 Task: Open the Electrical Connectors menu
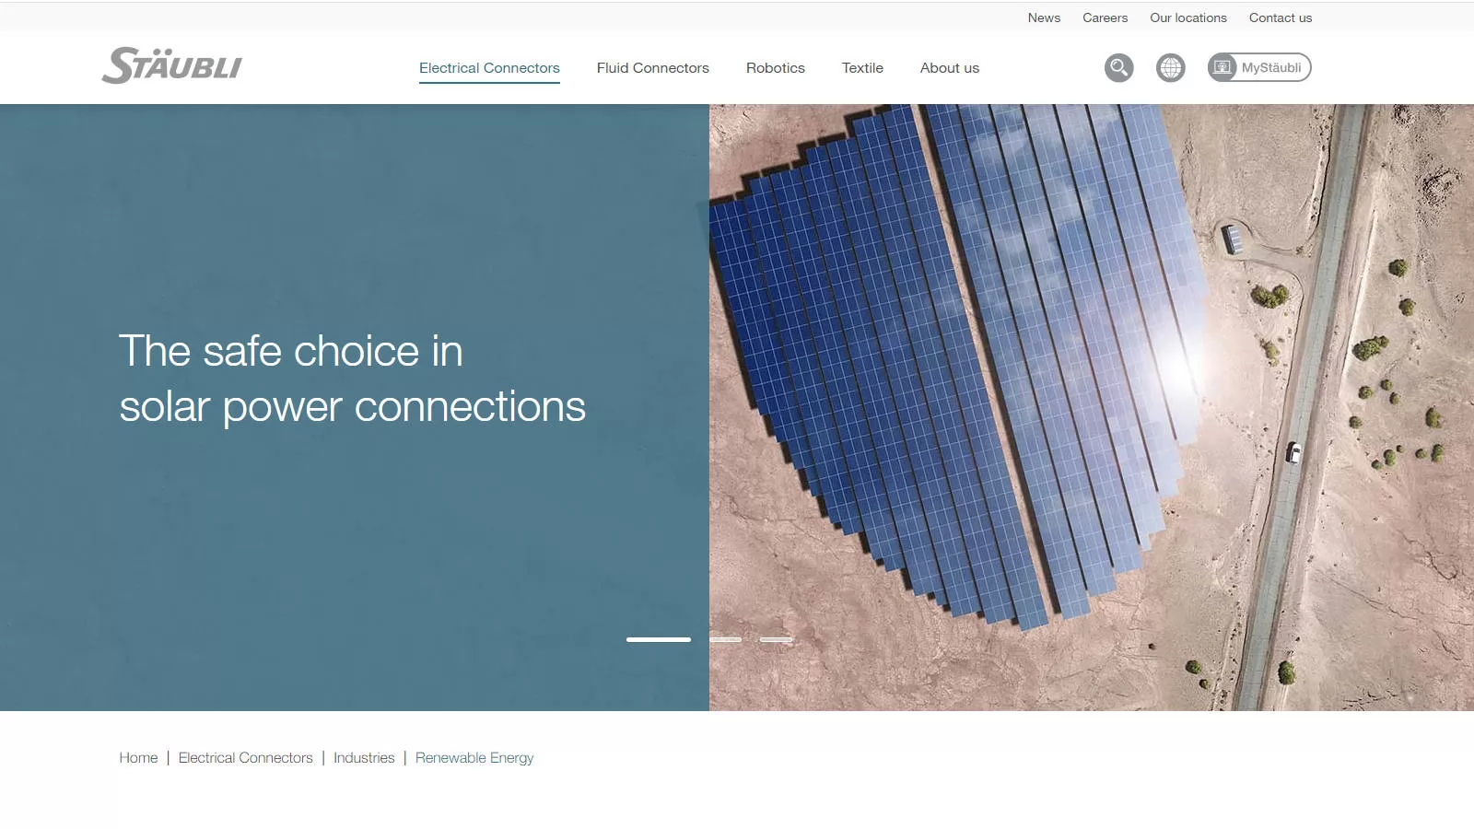489,68
